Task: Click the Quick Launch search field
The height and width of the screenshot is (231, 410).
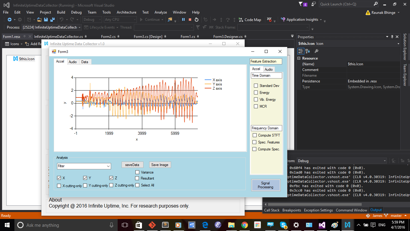Action: pyautogui.click(x=346, y=4)
